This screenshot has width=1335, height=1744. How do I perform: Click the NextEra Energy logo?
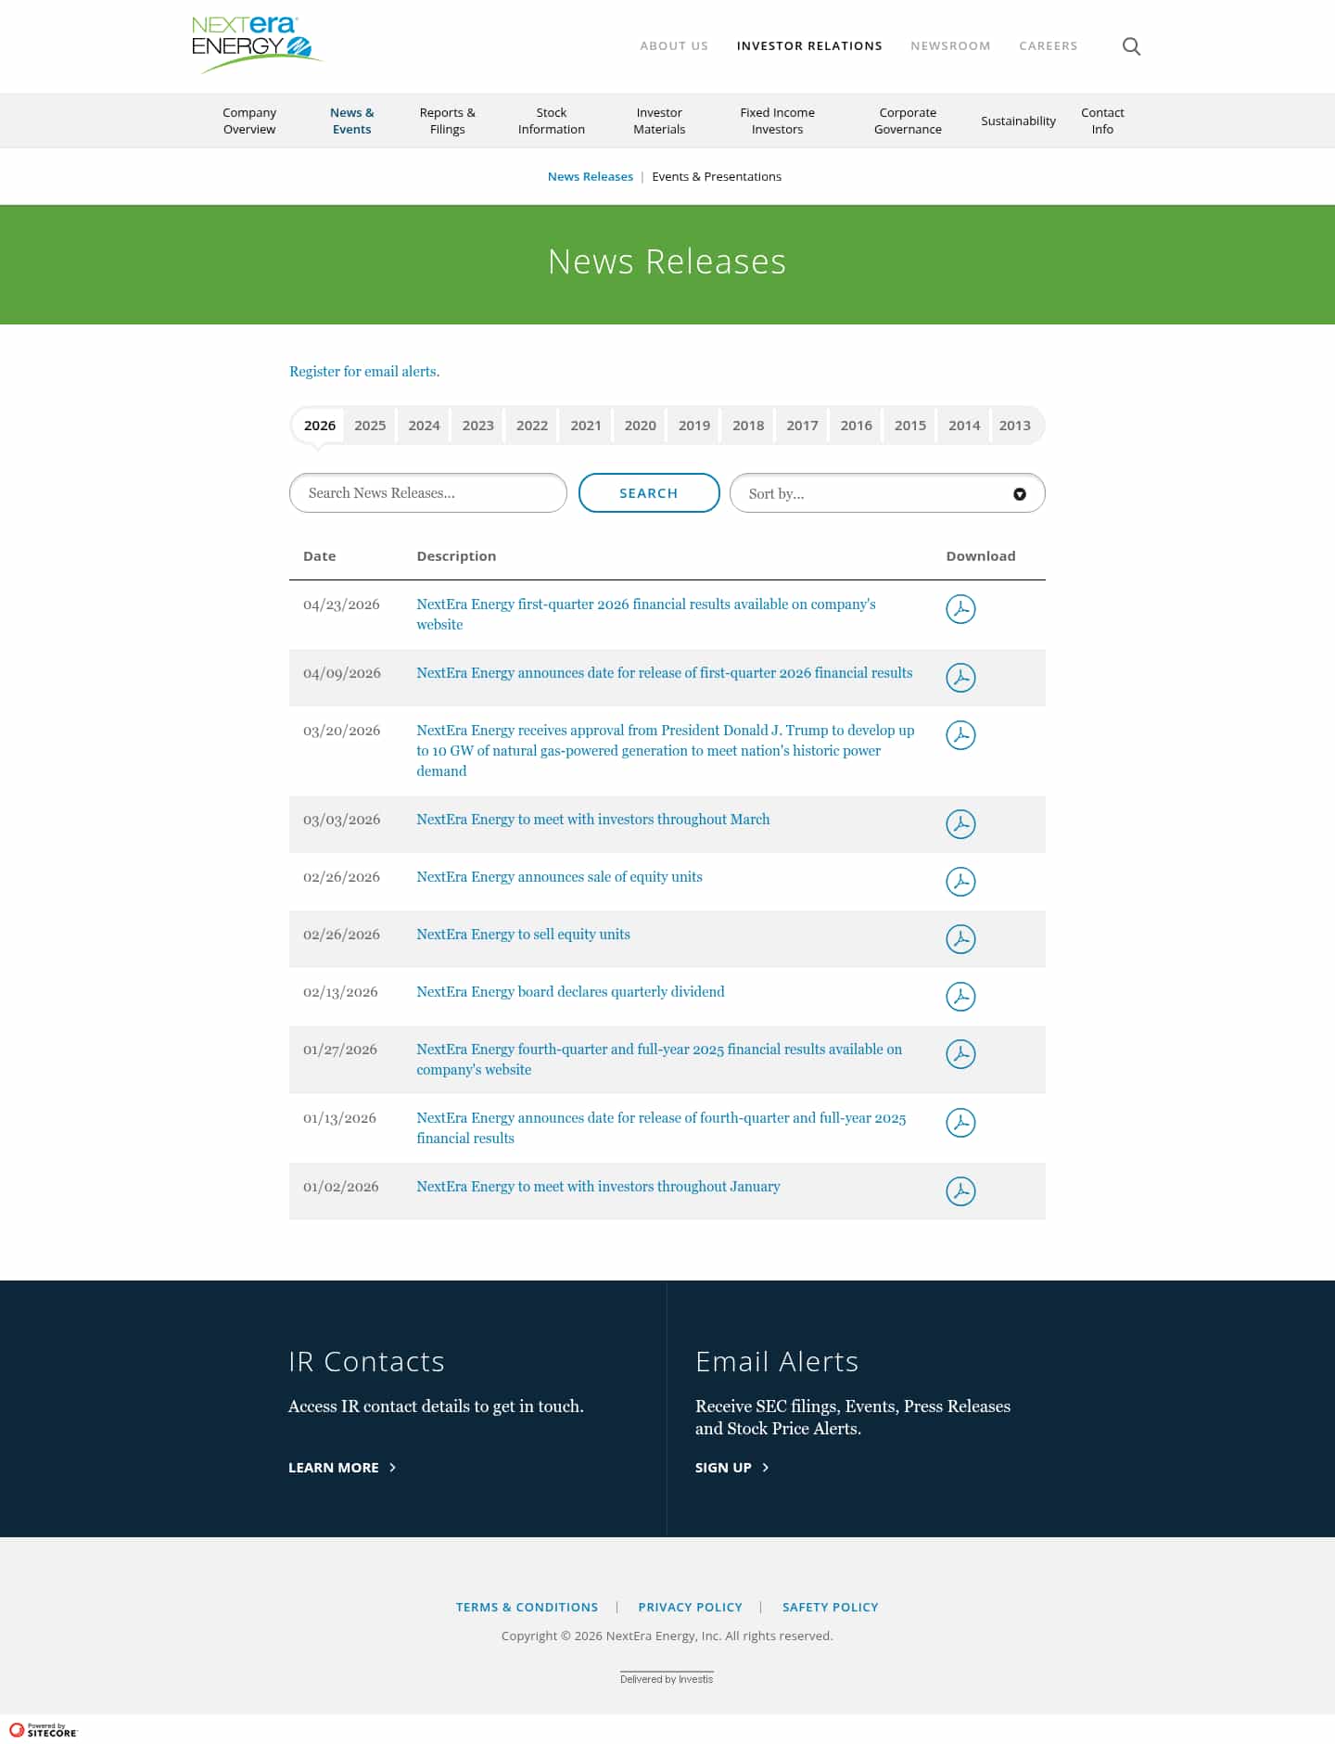point(257,45)
